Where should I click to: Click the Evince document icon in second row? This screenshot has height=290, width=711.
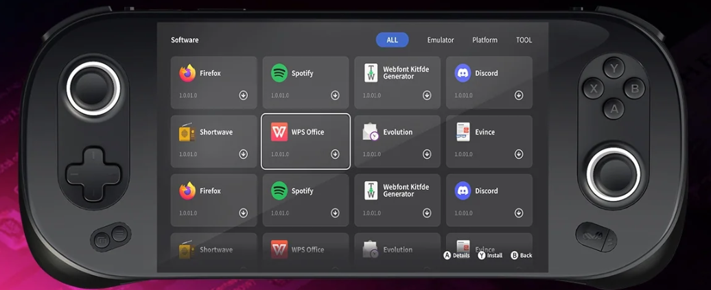[463, 132]
